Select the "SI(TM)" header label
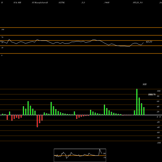 pos(62,3)
